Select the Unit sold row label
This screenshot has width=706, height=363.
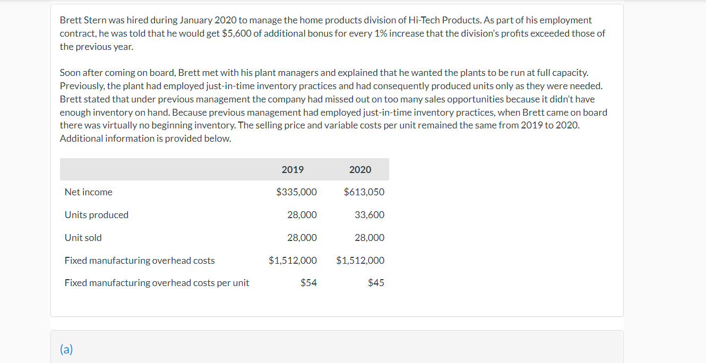tap(83, 238)
